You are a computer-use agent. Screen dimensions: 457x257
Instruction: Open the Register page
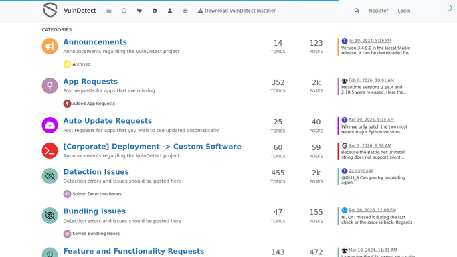click(379, 11)
